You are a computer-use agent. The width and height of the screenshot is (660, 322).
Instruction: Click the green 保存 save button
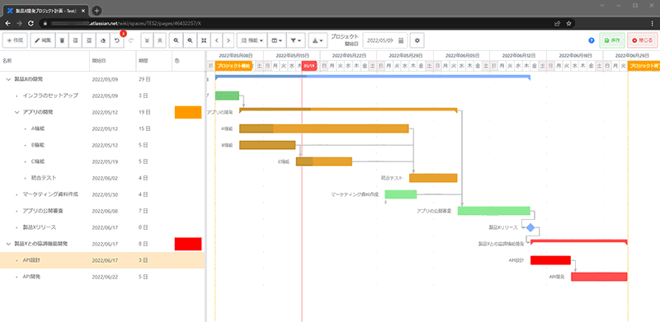pyautogui.click(x=611, y=41)
